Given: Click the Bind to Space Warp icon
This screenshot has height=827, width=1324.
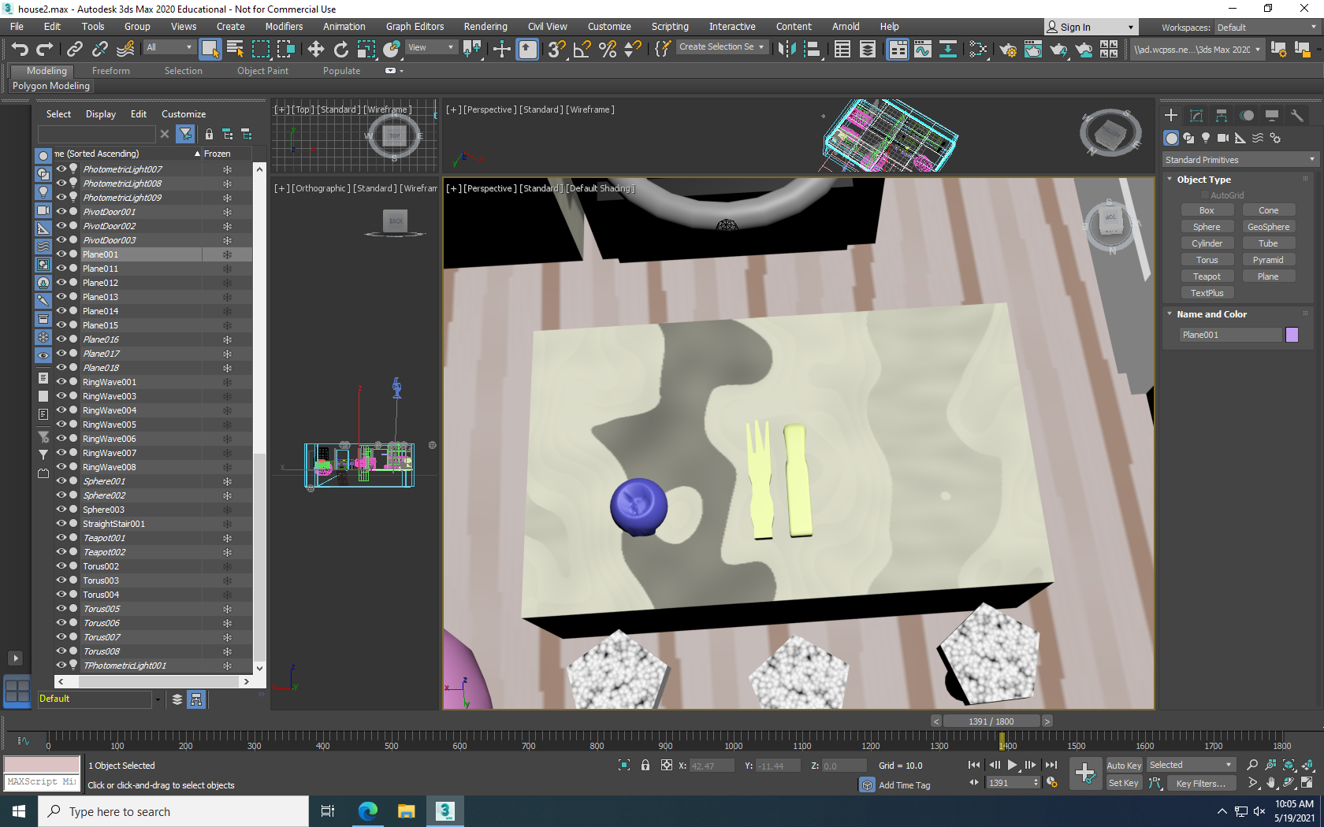Looking at the screenshot, I should coord(125,49).
